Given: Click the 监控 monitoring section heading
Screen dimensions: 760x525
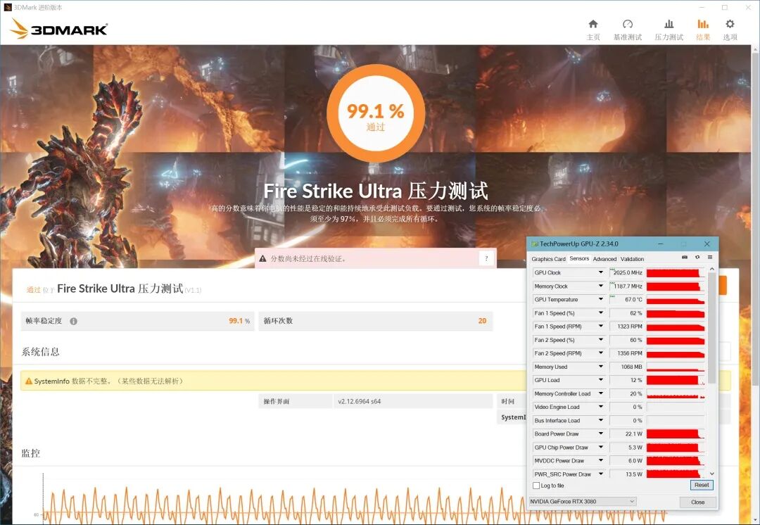Looking at the screenshot, I should click(30, 453).
